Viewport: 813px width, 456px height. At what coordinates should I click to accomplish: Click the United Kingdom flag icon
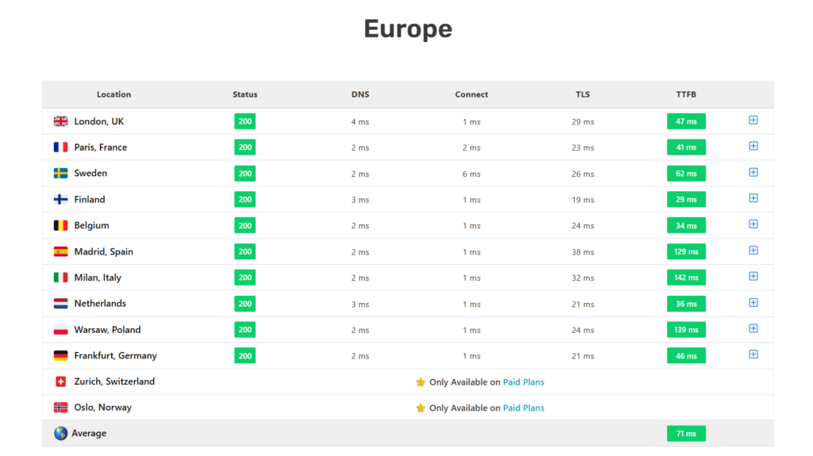pyautogui.click(x=60, y=121)
